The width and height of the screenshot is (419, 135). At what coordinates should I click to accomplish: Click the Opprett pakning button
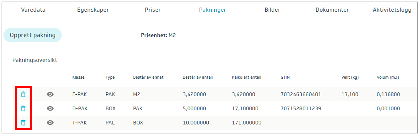coord(33,35)
